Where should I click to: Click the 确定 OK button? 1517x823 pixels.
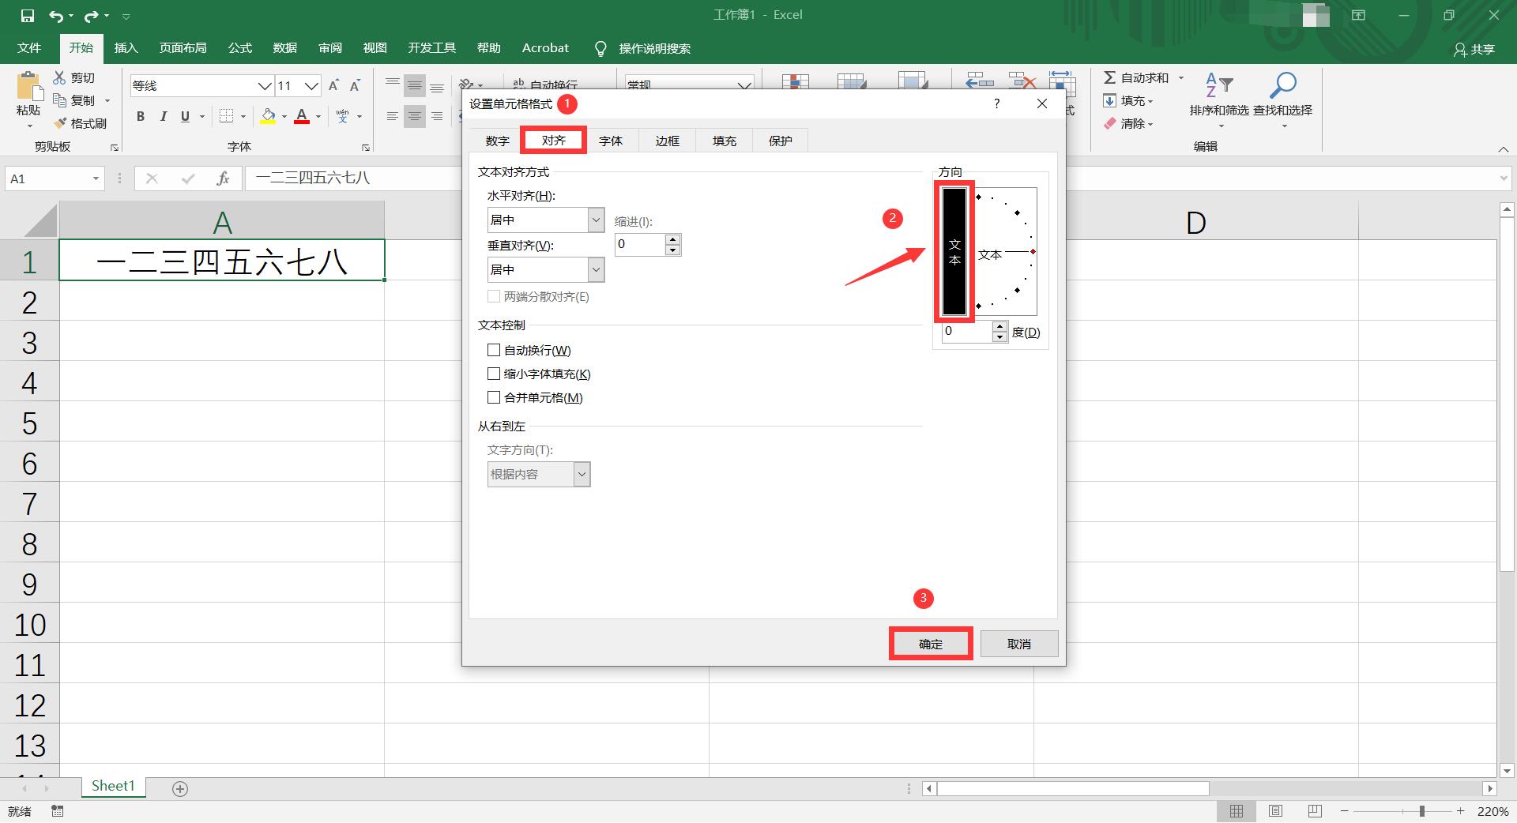pyautogui.click(x=931, y=644)
